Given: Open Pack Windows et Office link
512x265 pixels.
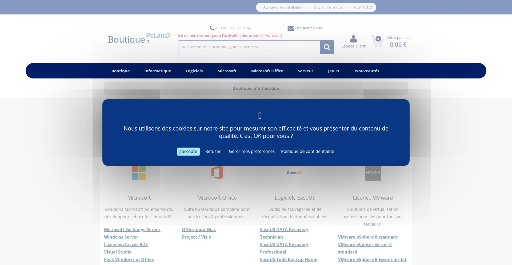Looking at the screenshot, I should coord(129,260).
